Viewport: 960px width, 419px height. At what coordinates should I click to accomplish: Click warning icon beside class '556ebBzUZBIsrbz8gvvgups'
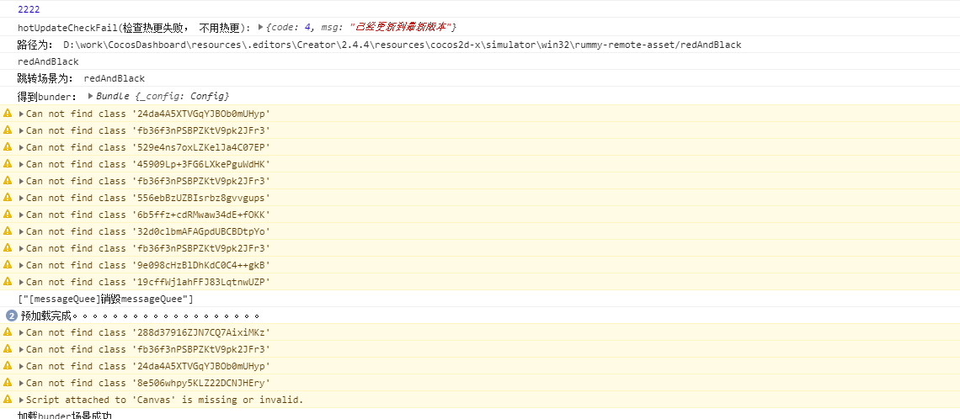(x=8, y=198)
